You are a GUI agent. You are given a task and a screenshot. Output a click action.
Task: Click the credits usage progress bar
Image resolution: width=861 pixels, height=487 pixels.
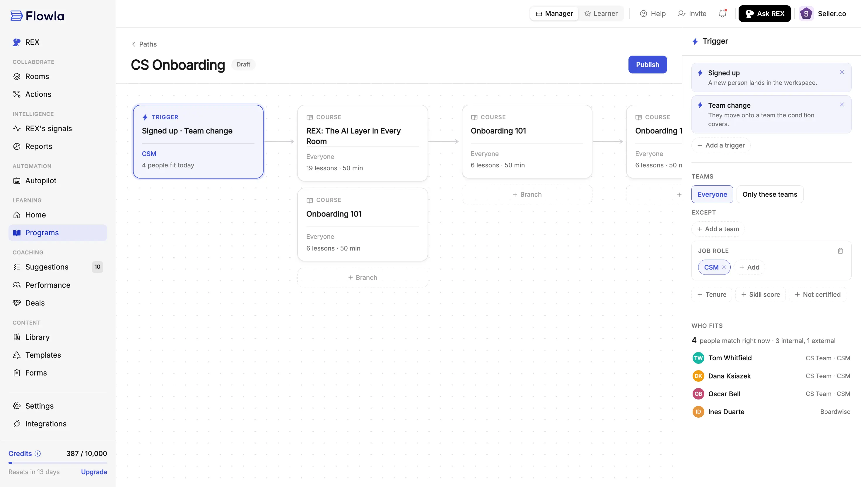[58, 463]
